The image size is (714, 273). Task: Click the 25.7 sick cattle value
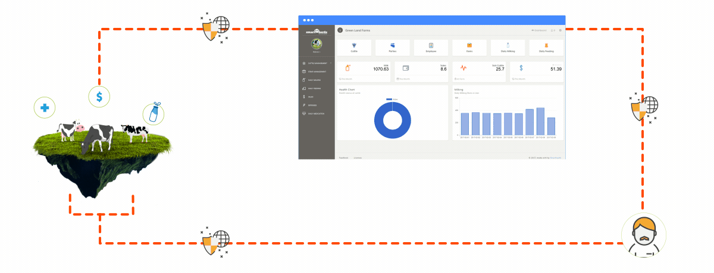click(500, 69)
